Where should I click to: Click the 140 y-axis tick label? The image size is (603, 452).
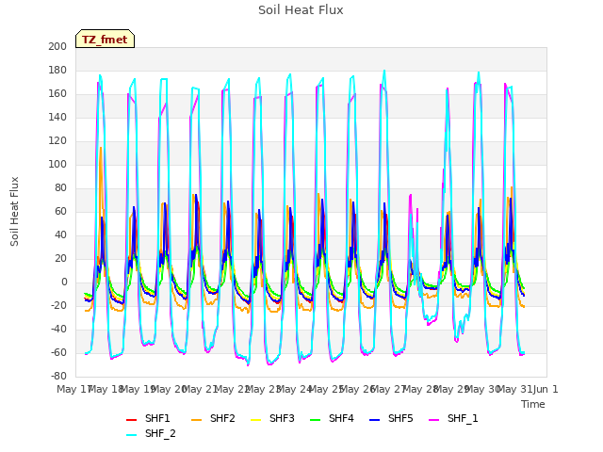coord(57,117)
